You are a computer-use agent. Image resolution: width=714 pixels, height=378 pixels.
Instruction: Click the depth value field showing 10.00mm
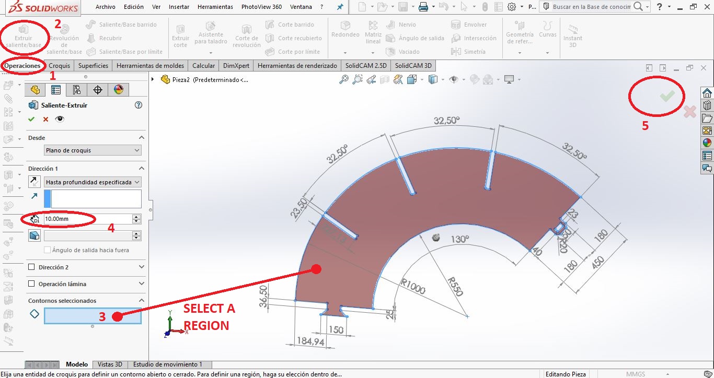87,219
